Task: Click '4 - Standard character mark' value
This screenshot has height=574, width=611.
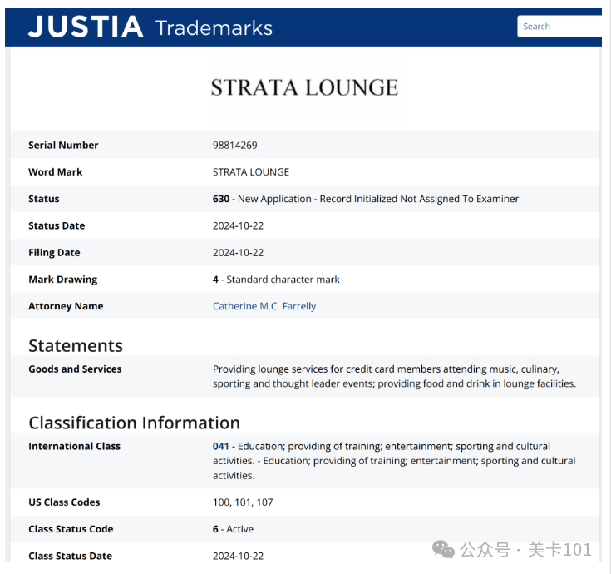Action: 276,280
